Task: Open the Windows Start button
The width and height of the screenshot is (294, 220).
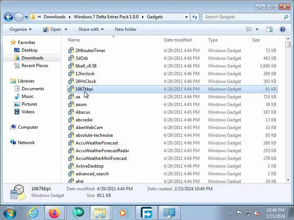Action: (10, 213)
